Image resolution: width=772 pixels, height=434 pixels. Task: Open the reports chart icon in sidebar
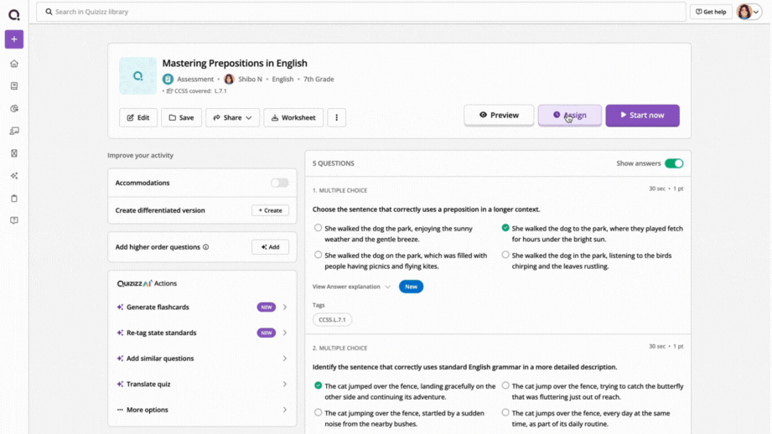(x=14, y=108)
